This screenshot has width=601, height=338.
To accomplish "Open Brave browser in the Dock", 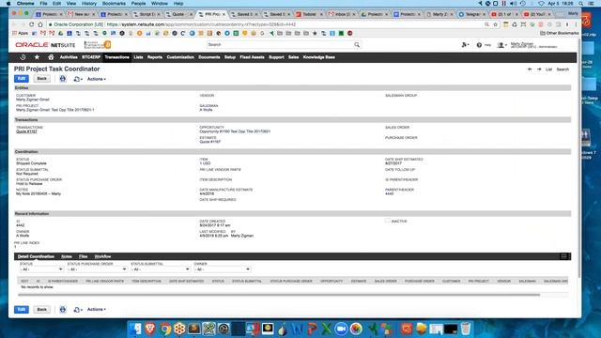I will click(x=150, y=329).
